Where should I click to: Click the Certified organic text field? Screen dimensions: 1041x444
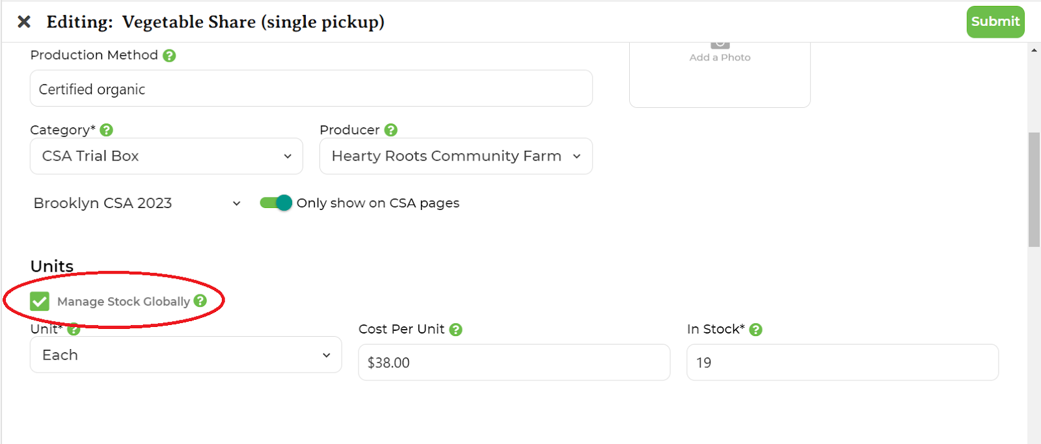pyautogui.click(x=311, y=89)
